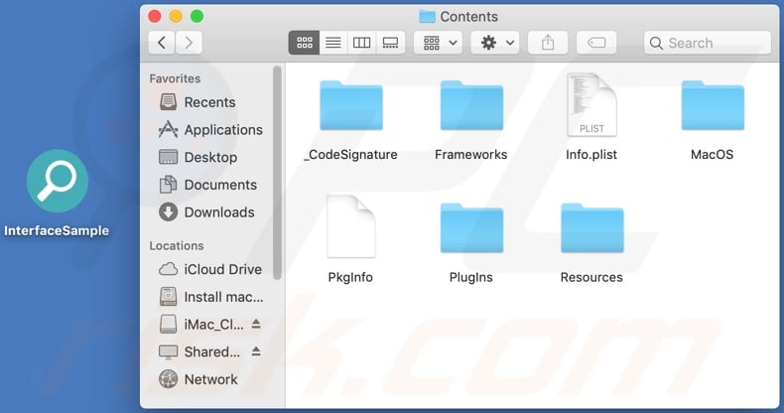Click the "Resources" folder name label

tap(591, 277)
